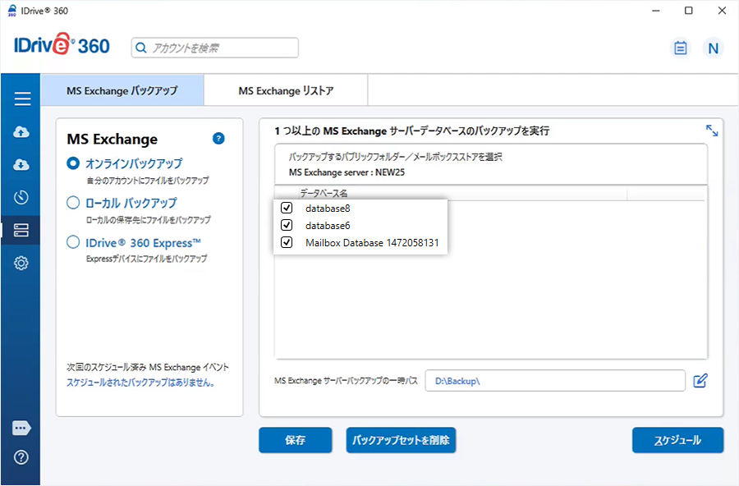Select the ローカル バックアップ radio option
The width and height of the screenshot is (739, 486).
[x=73, y=203]
